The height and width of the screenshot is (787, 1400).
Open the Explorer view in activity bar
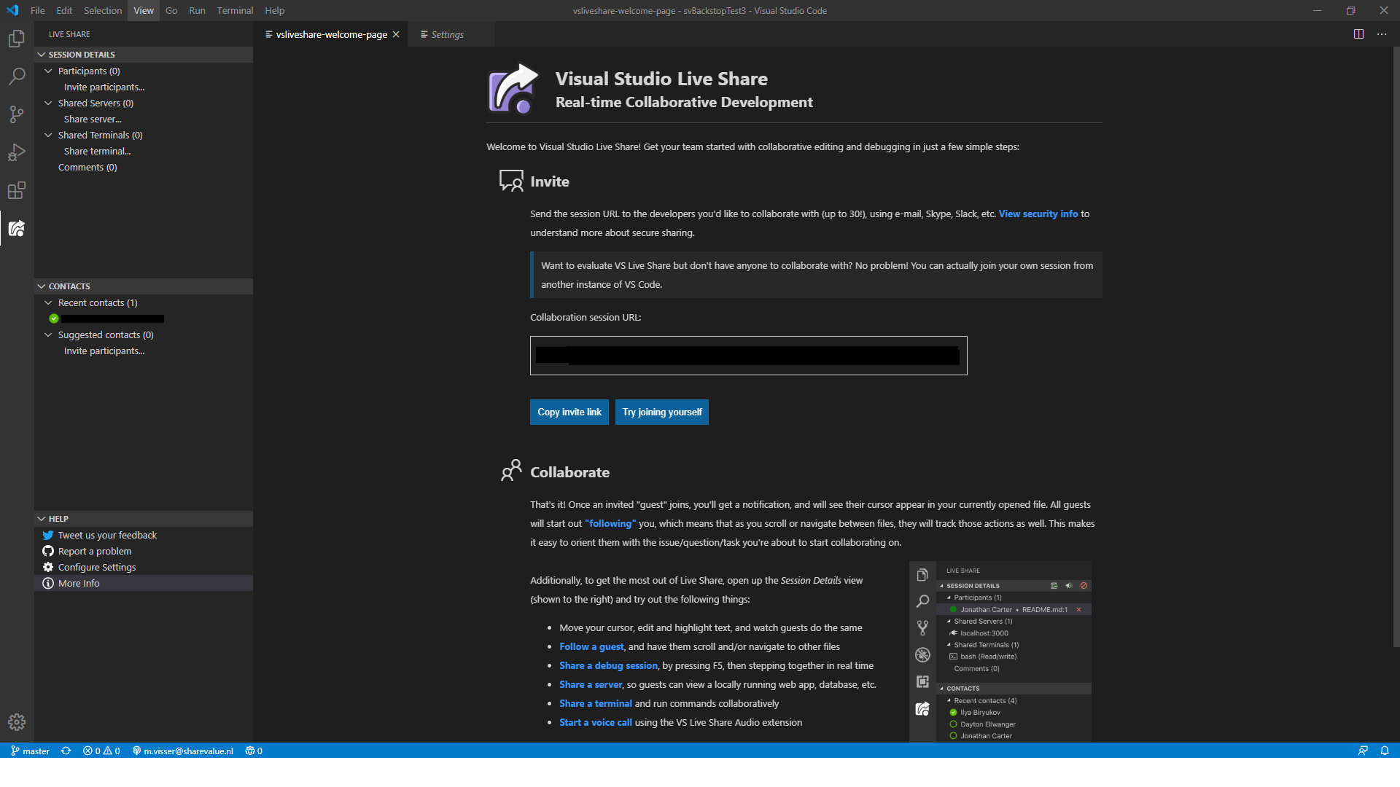(x=17, y=38)
